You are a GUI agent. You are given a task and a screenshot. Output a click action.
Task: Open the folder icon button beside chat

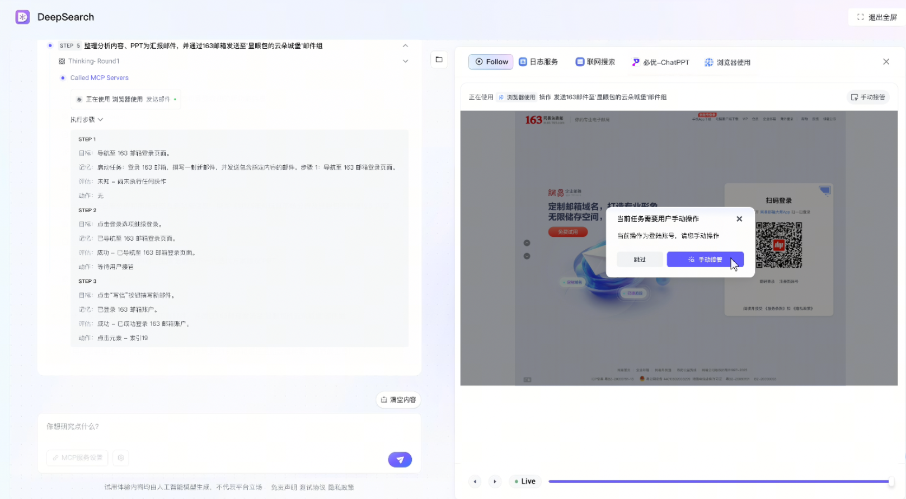click(439, 59)
